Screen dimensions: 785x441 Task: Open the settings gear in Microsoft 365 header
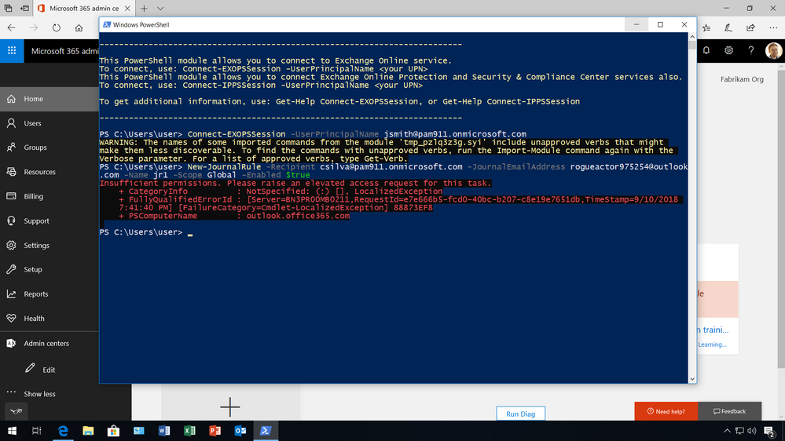coord(728,50)
